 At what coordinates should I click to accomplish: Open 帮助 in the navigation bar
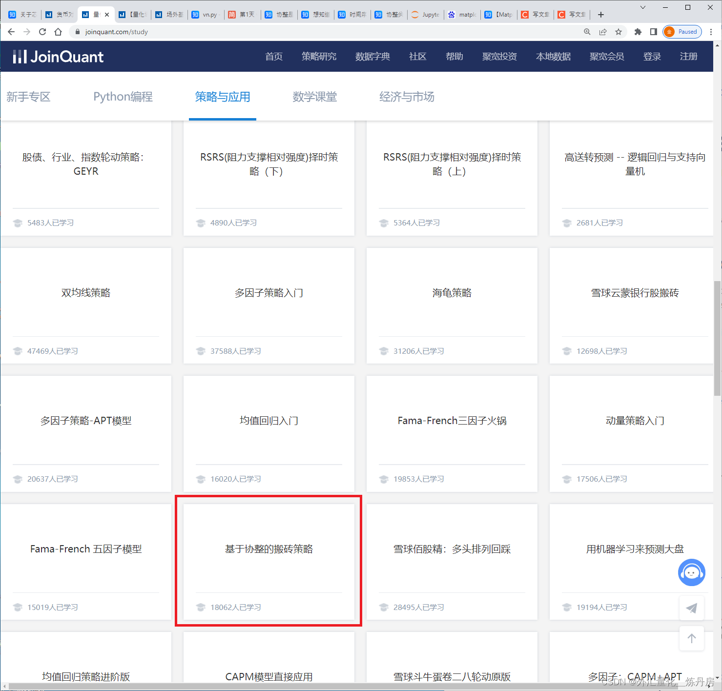454,57
